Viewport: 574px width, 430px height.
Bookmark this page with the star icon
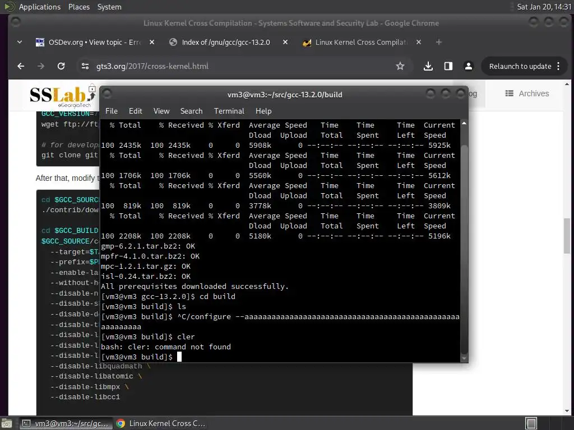pos(400,66)
